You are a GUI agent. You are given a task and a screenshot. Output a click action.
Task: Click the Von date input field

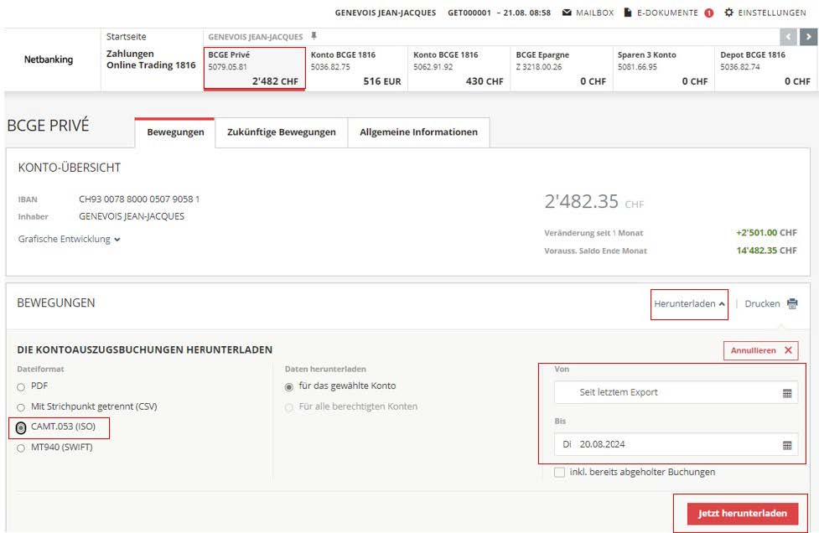coord(676,392)
